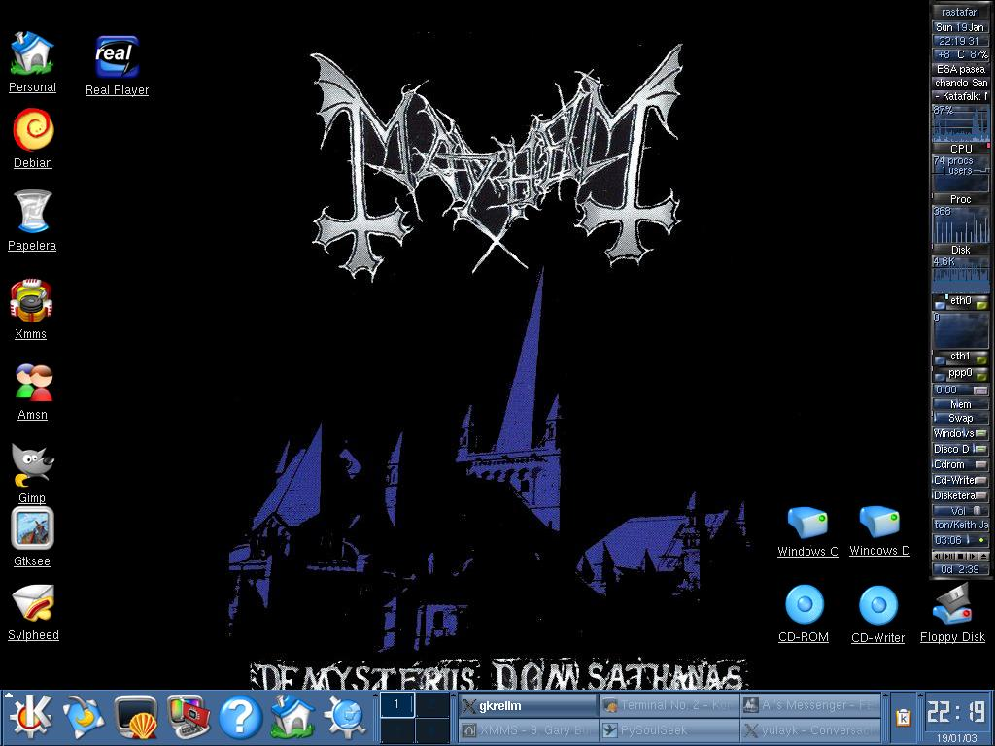The image size is (995, 746).
Task: Toggle Disketera mount button in gkrellm
Action: point(981,495)
